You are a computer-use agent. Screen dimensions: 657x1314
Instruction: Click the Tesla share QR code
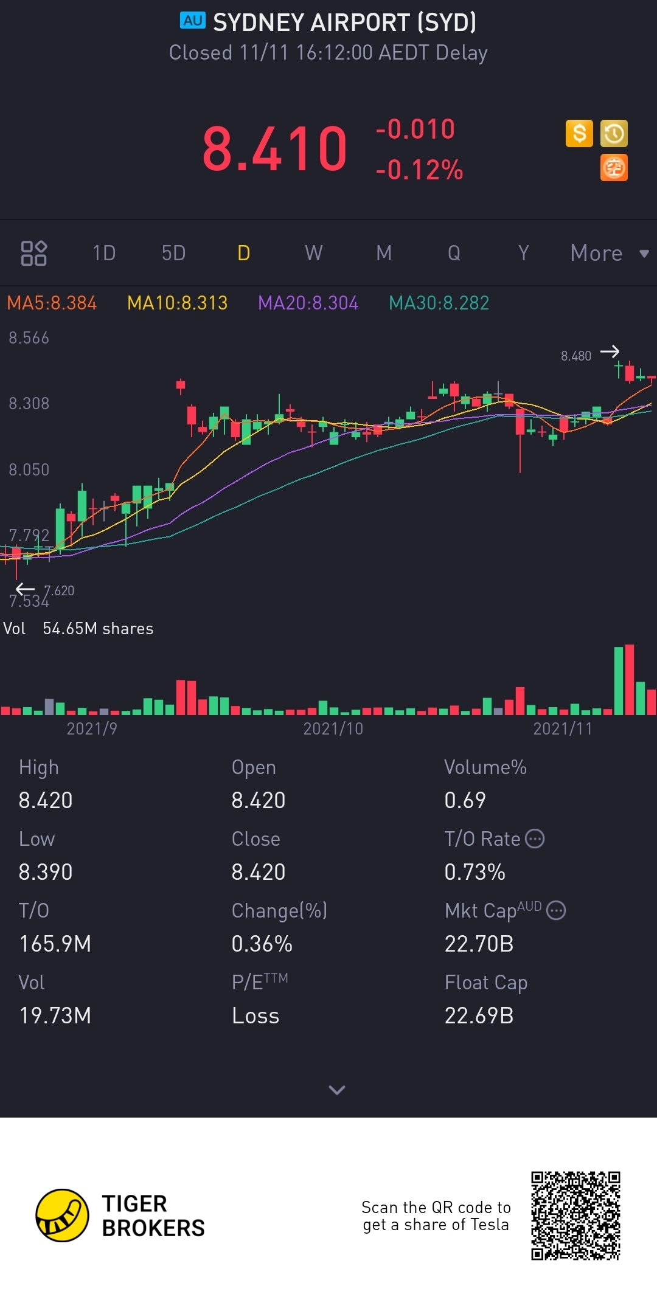click(575, 1215)
